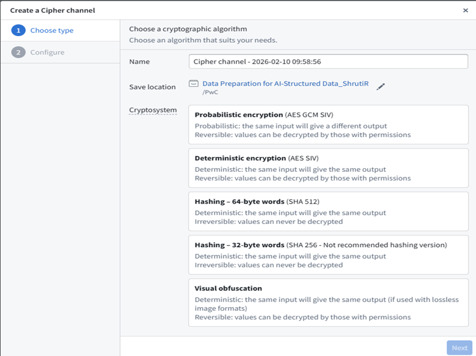
Task: Click the step 2 number circle
Action: (x=18, y=53)
